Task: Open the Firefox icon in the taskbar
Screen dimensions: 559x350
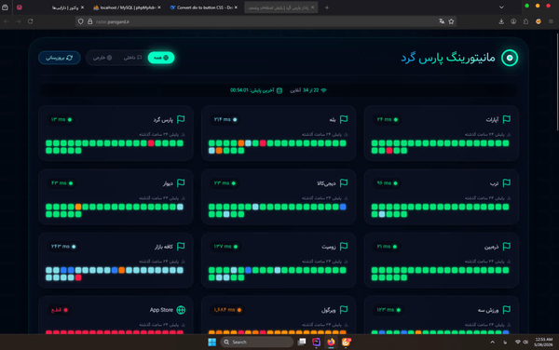Action: click(331, 343)
